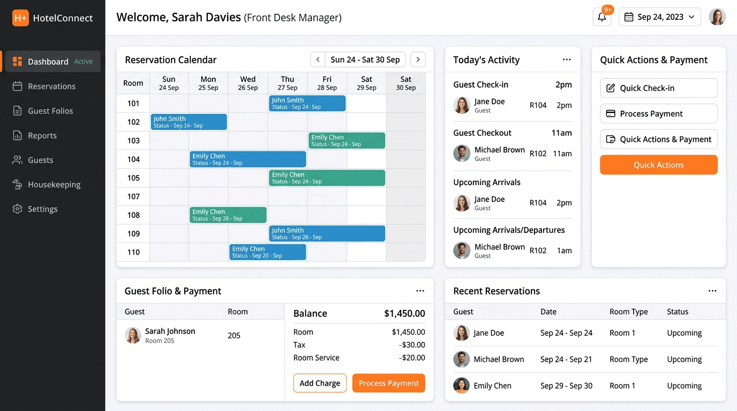
Task: Click the Guest Folios document icon
Action: point(18,111)
